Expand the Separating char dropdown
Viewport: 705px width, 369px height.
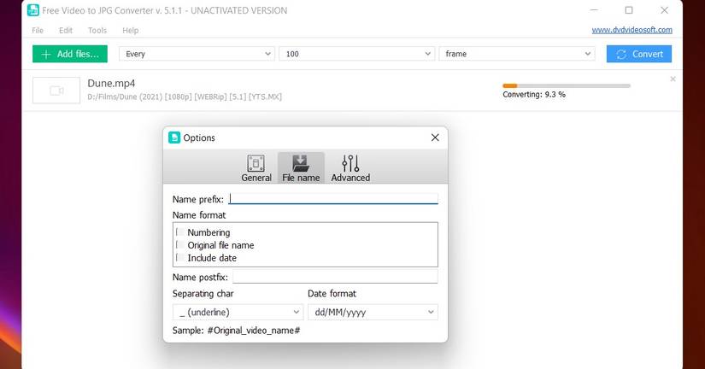tap(238, 312)
